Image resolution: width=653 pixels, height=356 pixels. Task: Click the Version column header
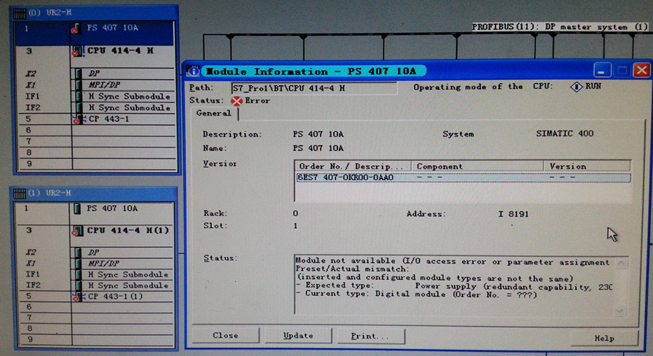point(587,167)
